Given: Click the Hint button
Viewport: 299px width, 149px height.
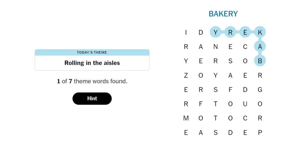Looking at the screenshot, I should point(92,98).
